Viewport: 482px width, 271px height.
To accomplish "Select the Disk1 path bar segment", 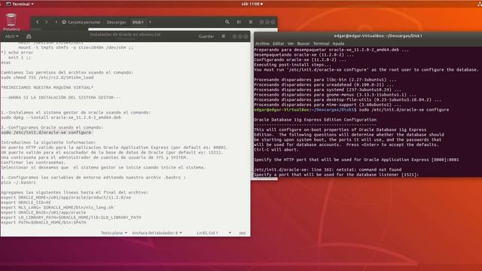I will 138,22.
